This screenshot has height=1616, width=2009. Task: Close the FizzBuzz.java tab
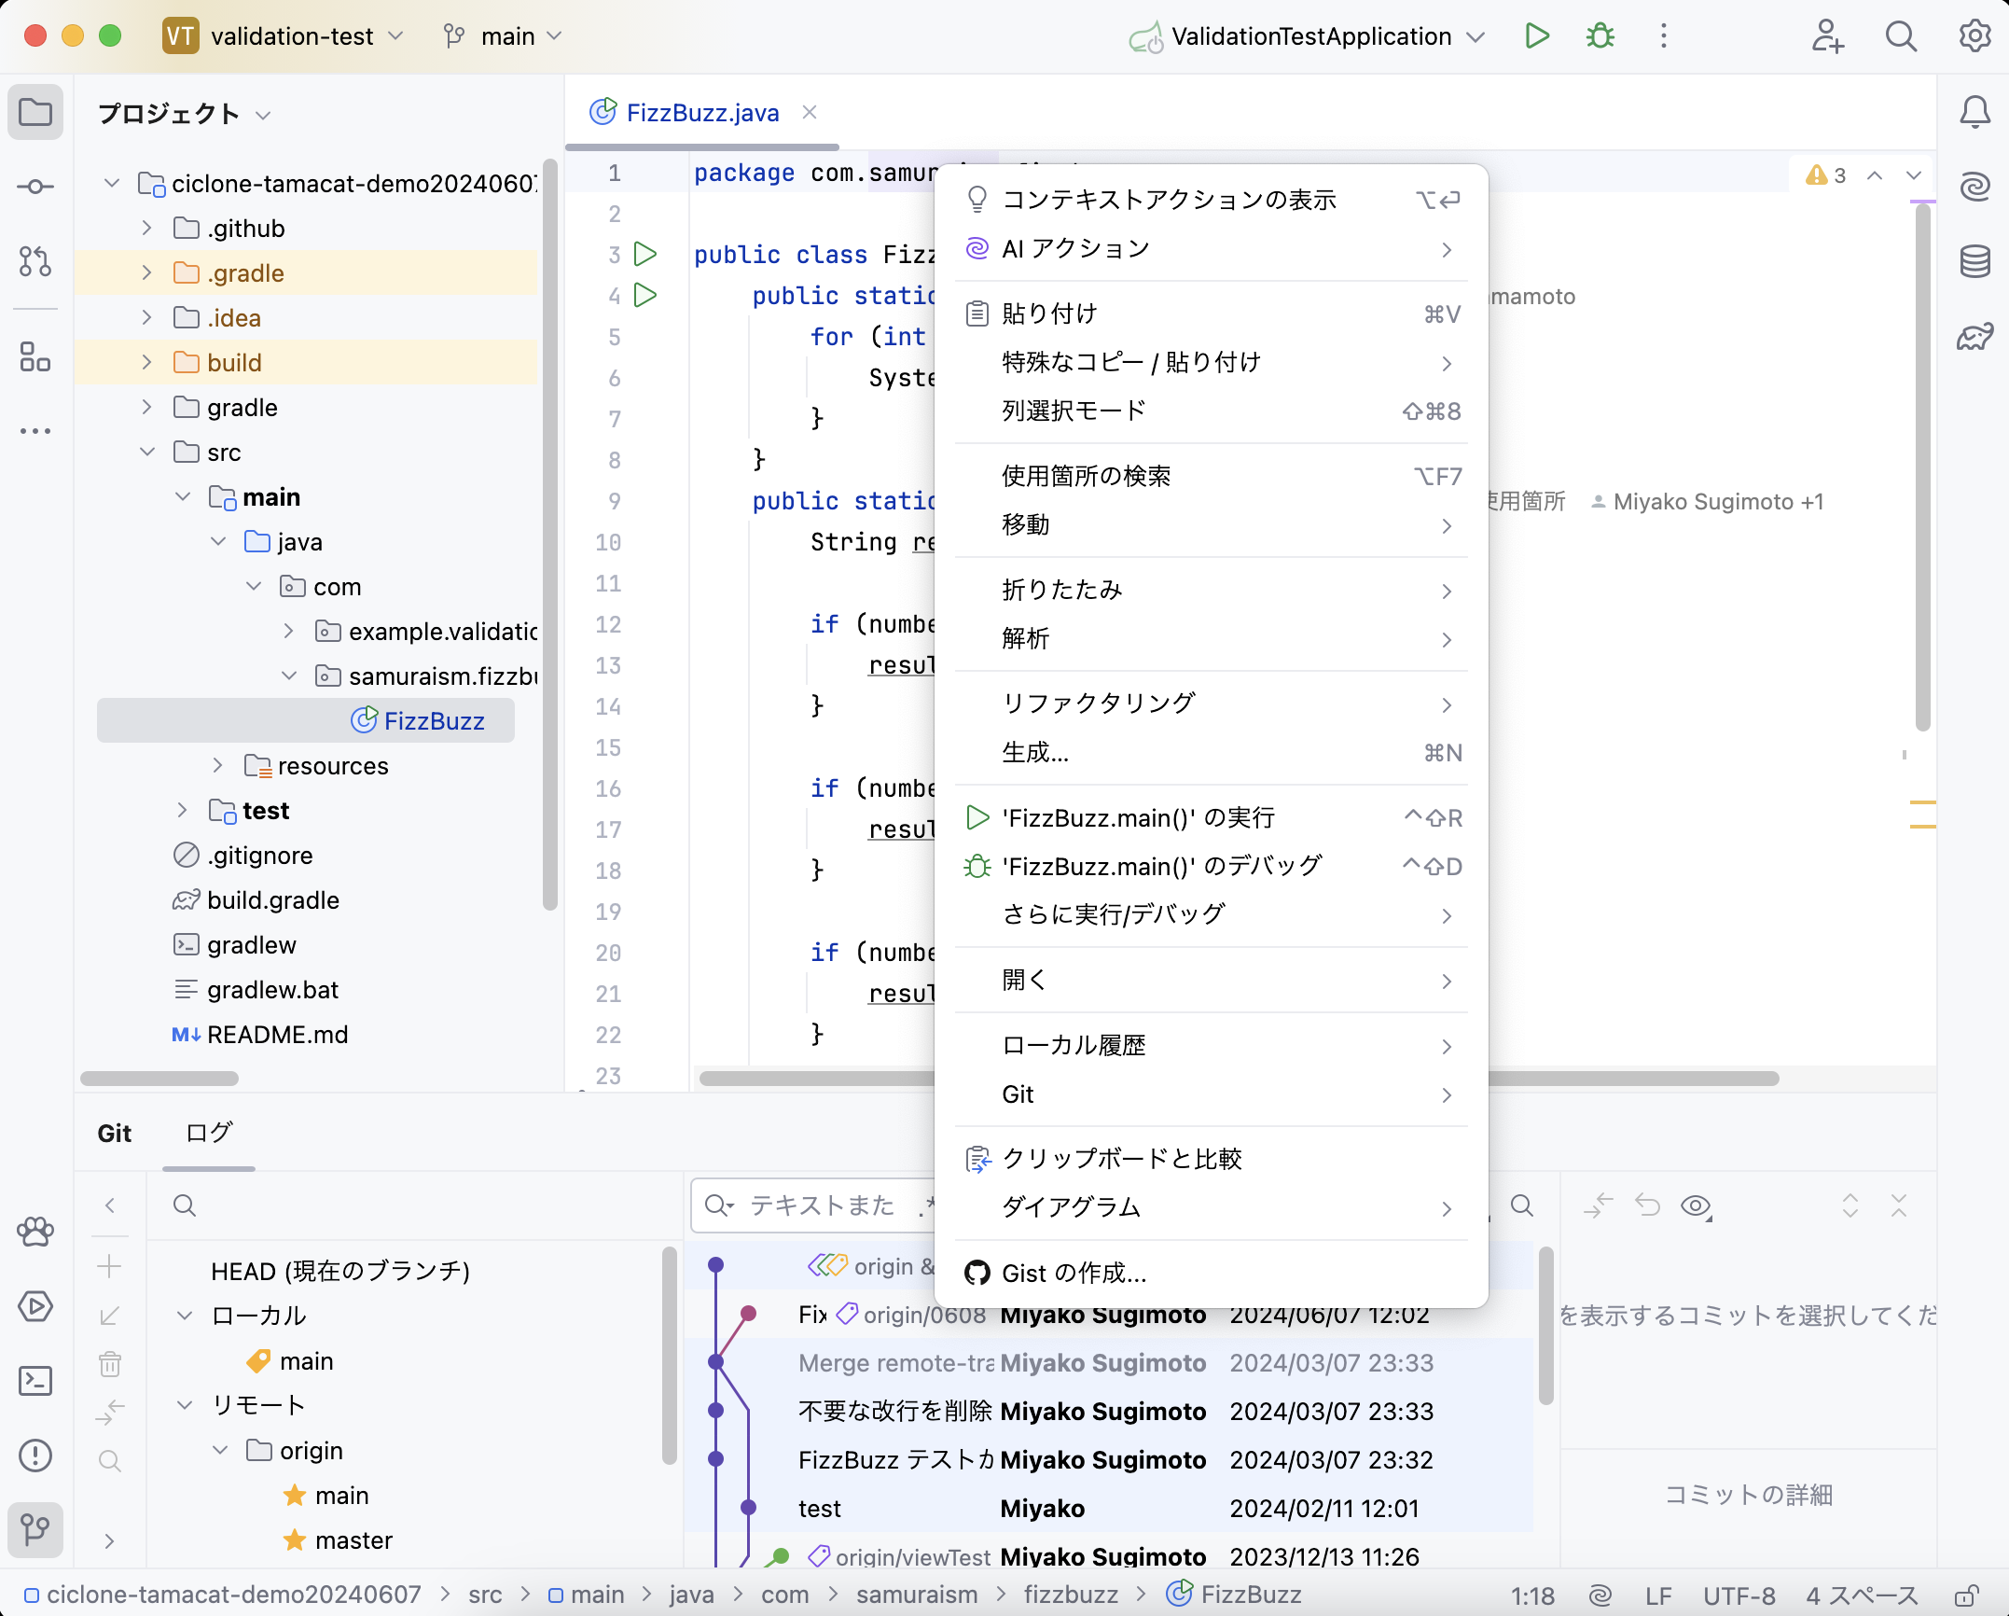click(810, 113)
